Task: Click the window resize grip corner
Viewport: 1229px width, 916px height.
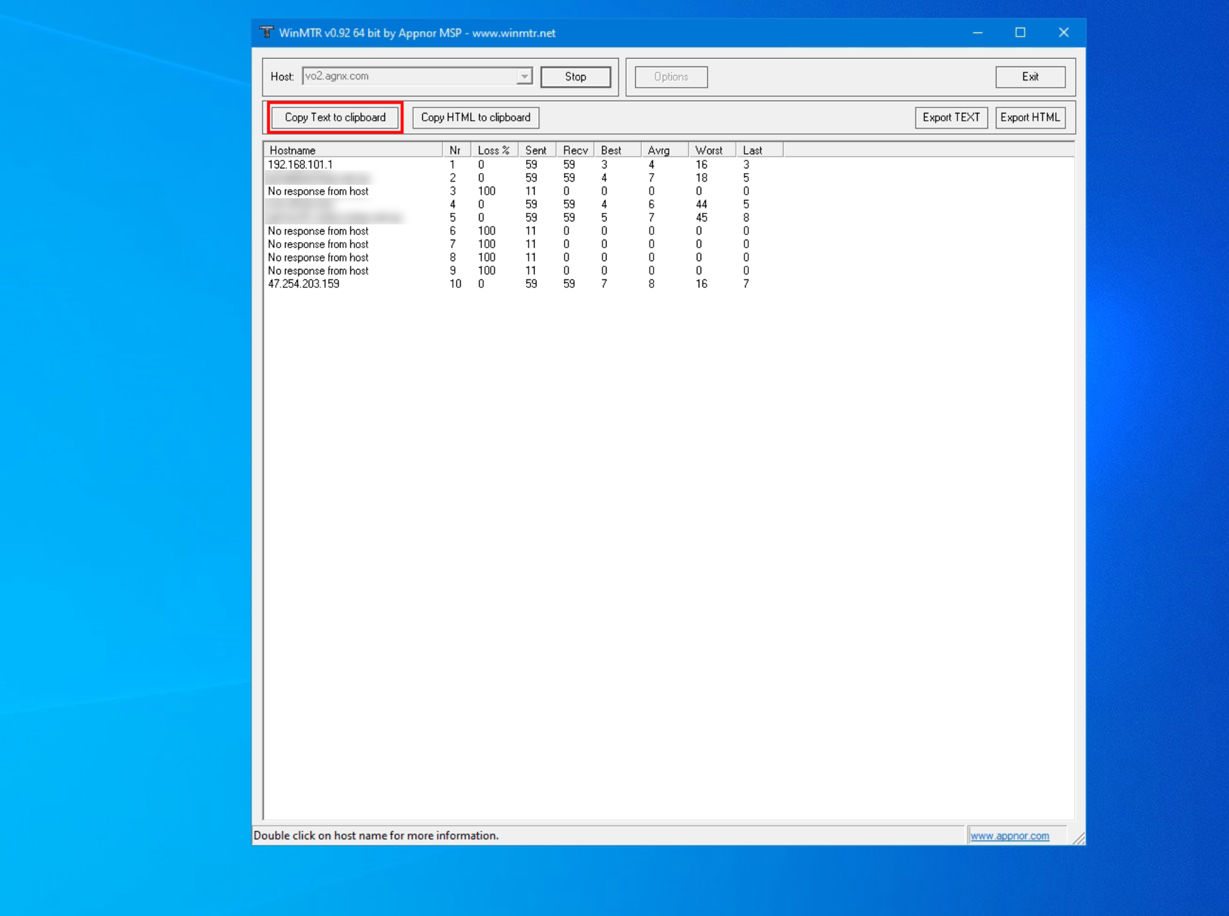Action: coord(1079,839)
